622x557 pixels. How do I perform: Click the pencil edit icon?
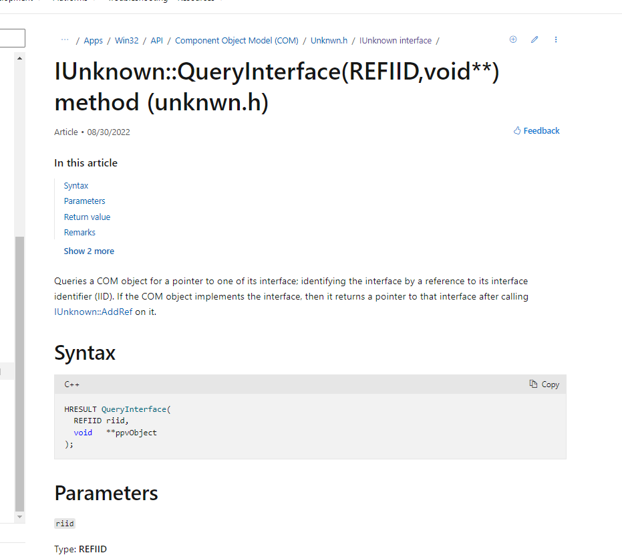pyautogui.click(x=534, y=39)
